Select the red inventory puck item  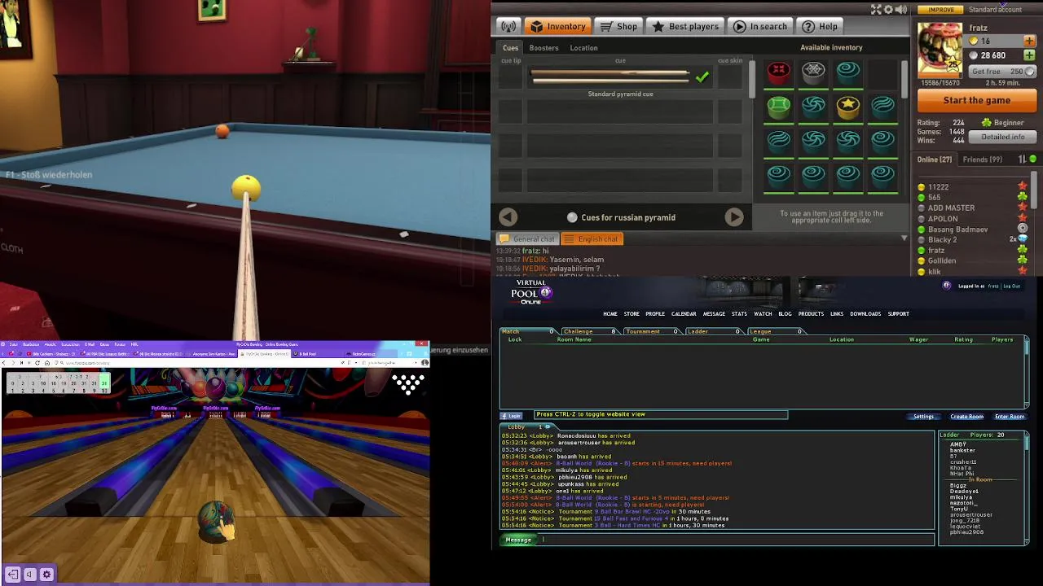[779, 72]
